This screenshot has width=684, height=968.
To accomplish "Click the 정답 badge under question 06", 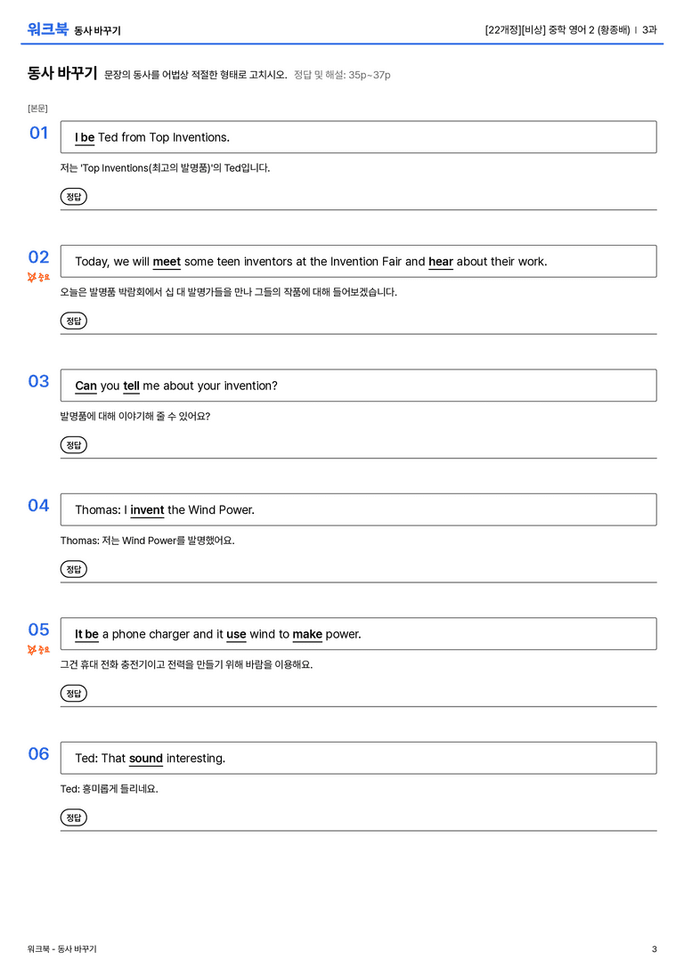I will [73, 817].
